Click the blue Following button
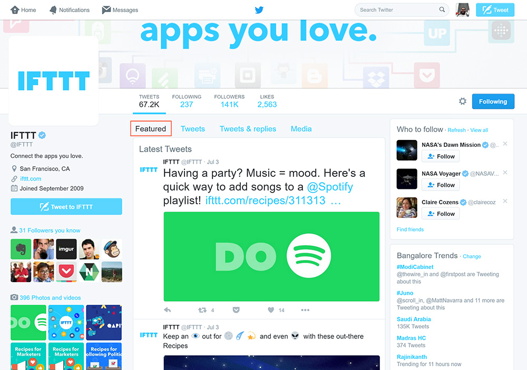 pyautogui.click(x=493, y=102)
